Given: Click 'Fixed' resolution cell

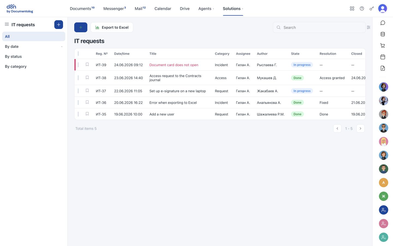Looking at the screenshot, I should [x=324, y=102].
